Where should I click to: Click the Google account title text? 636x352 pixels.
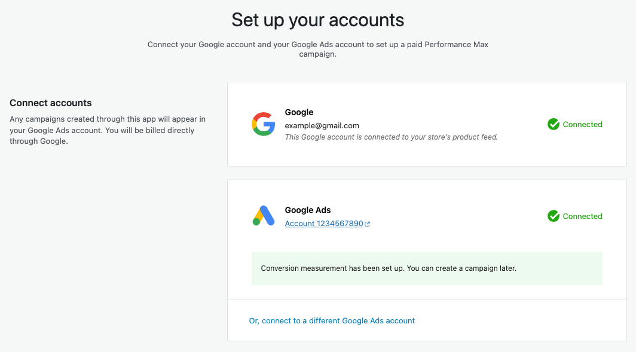click(299, 112)
